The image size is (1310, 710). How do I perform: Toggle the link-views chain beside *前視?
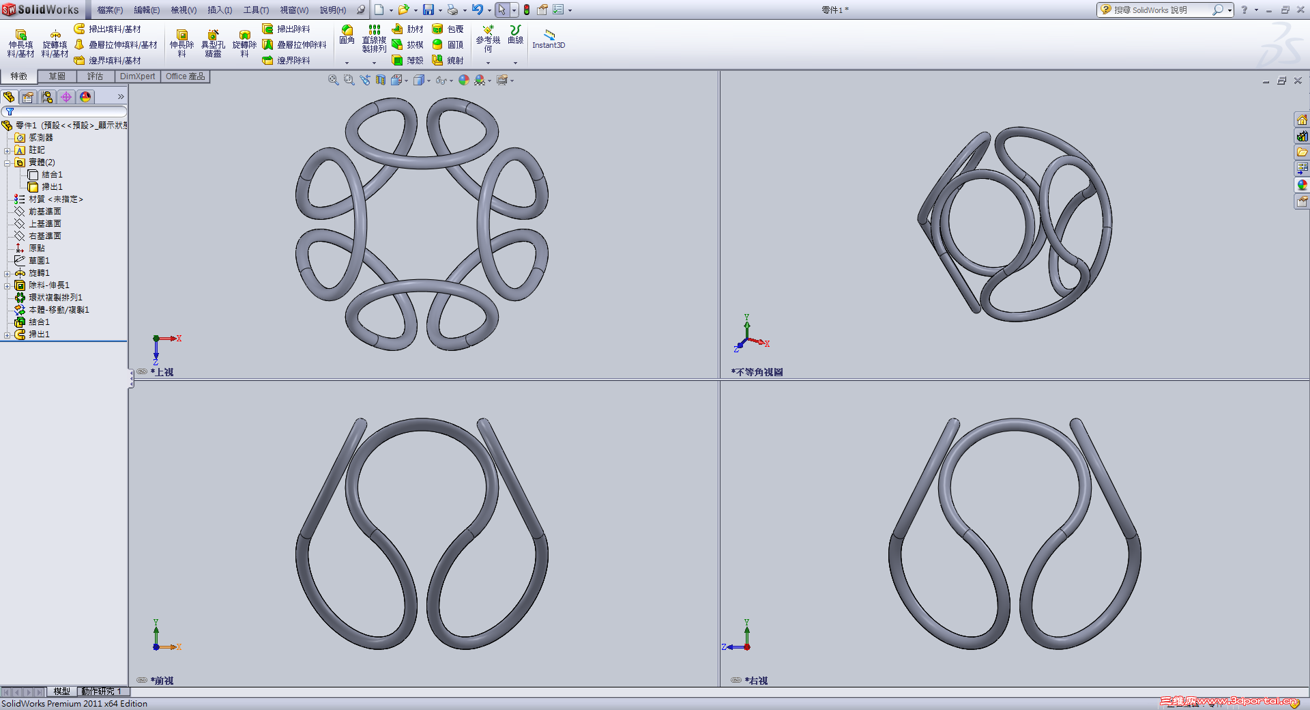(x=142, y=681)
